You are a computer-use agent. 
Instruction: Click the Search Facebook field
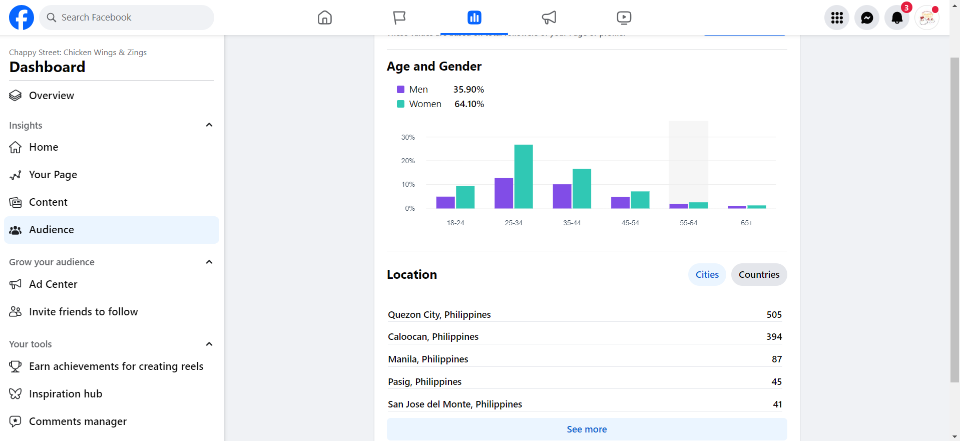point(128,18)
